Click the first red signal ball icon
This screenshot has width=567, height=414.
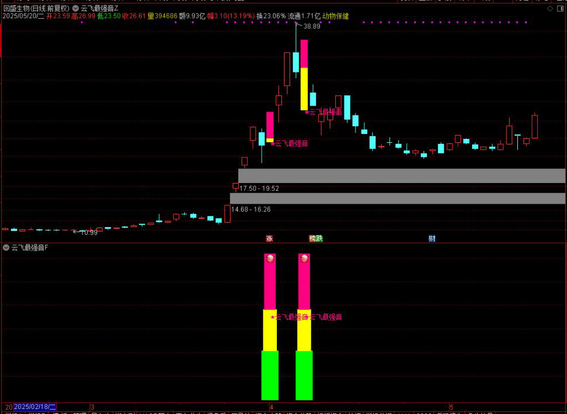coord(270,258)
